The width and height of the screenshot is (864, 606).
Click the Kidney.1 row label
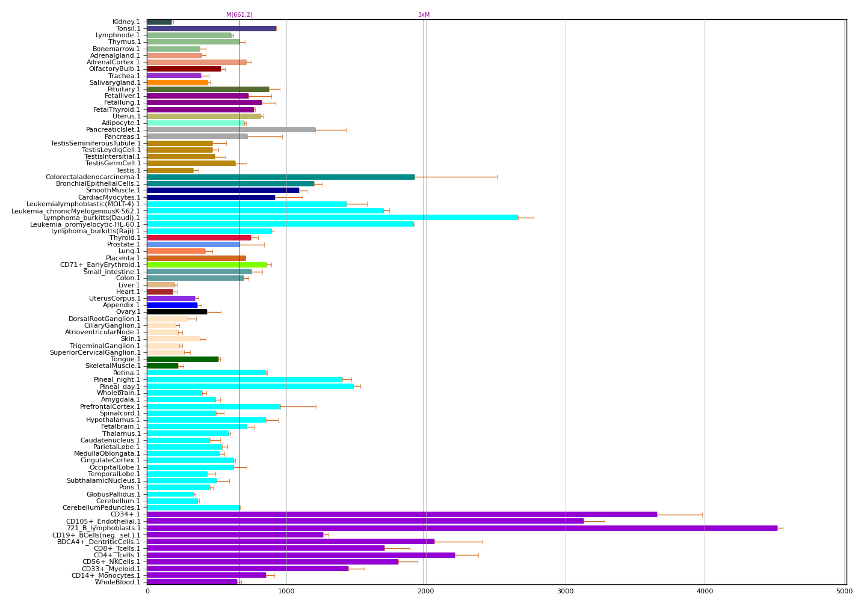click(x=126, y=22)
